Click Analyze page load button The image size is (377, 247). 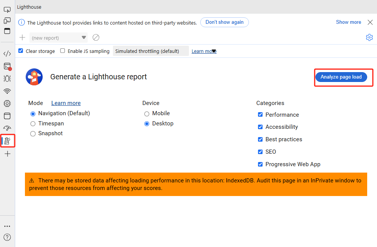coord(341,77)
